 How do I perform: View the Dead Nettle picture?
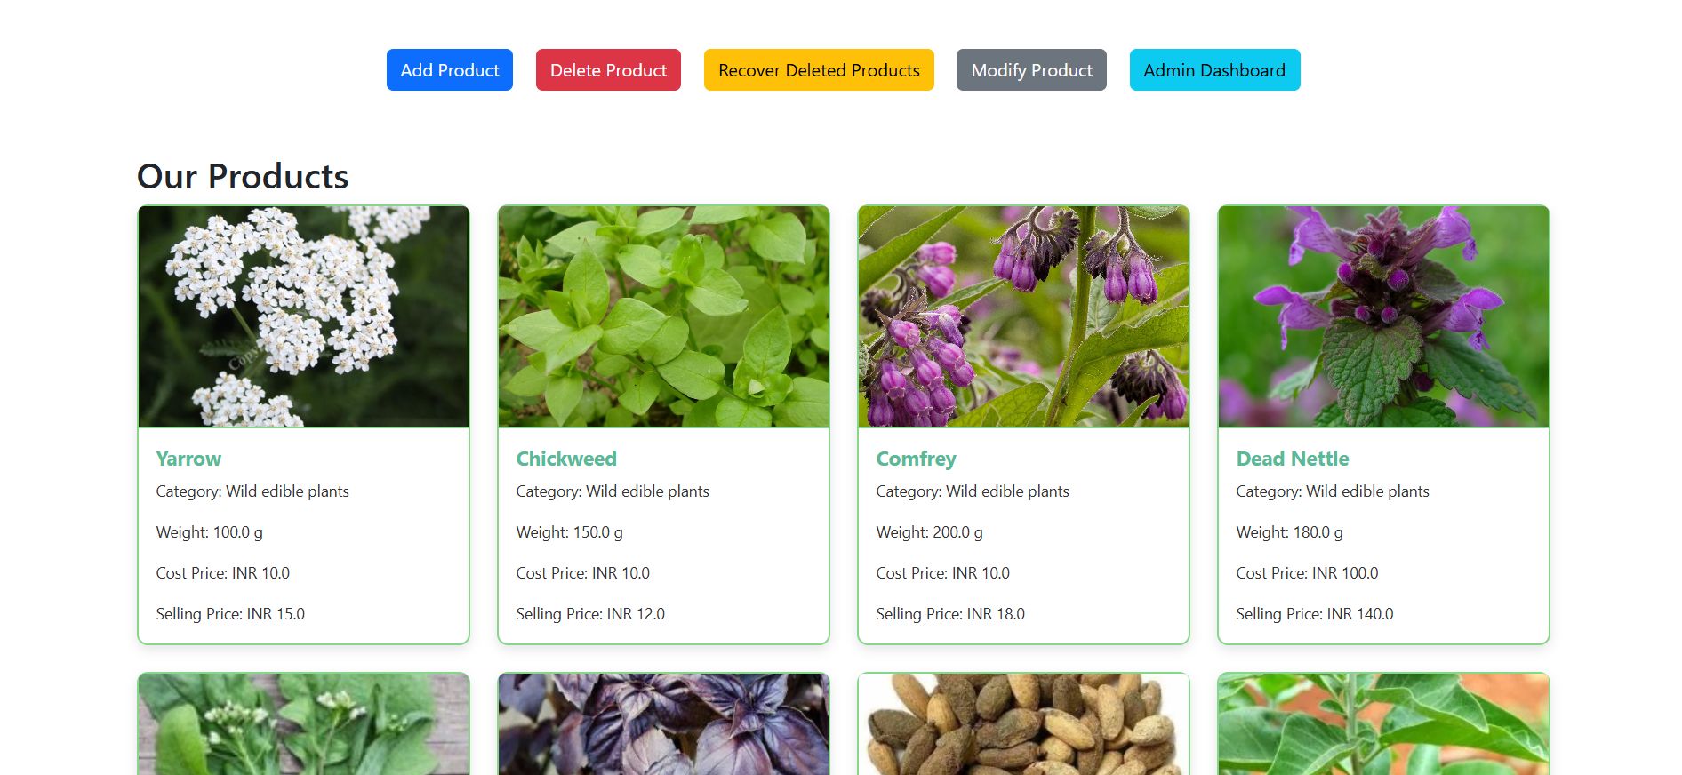(1383, 316)
